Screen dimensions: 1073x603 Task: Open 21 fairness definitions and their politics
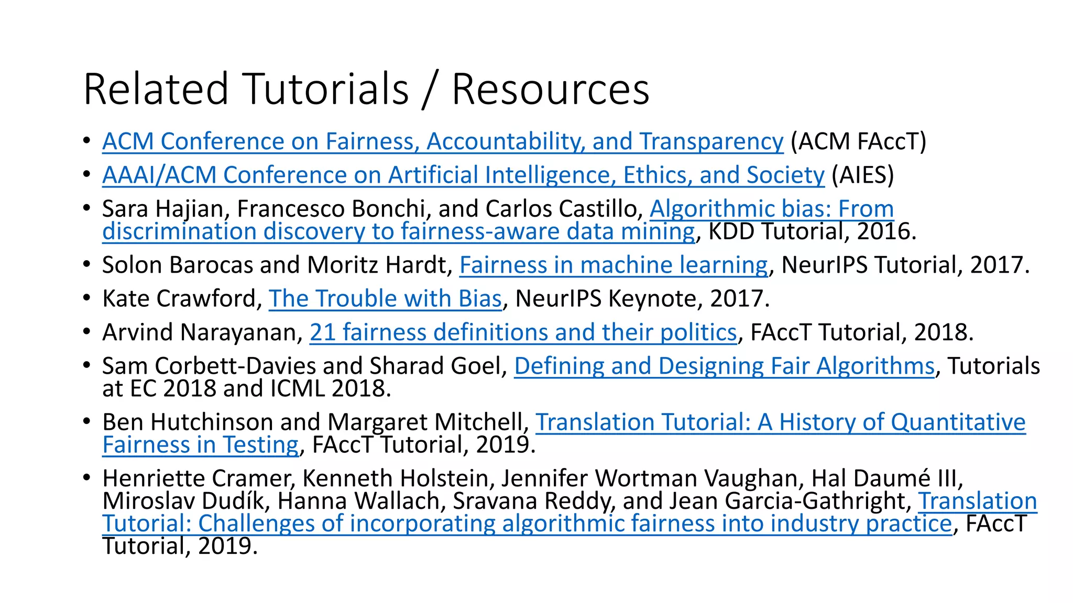pyautogui.click(x=523, y=332)
